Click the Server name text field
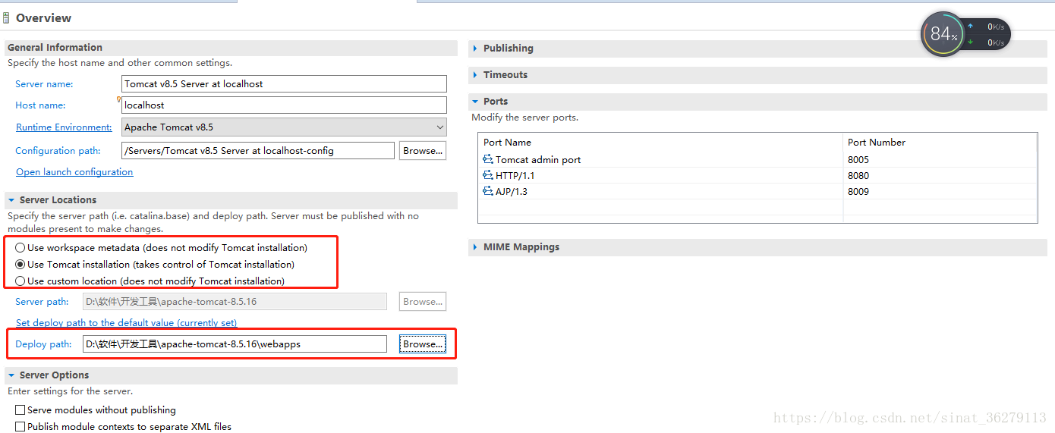 (x=284, y=84)
